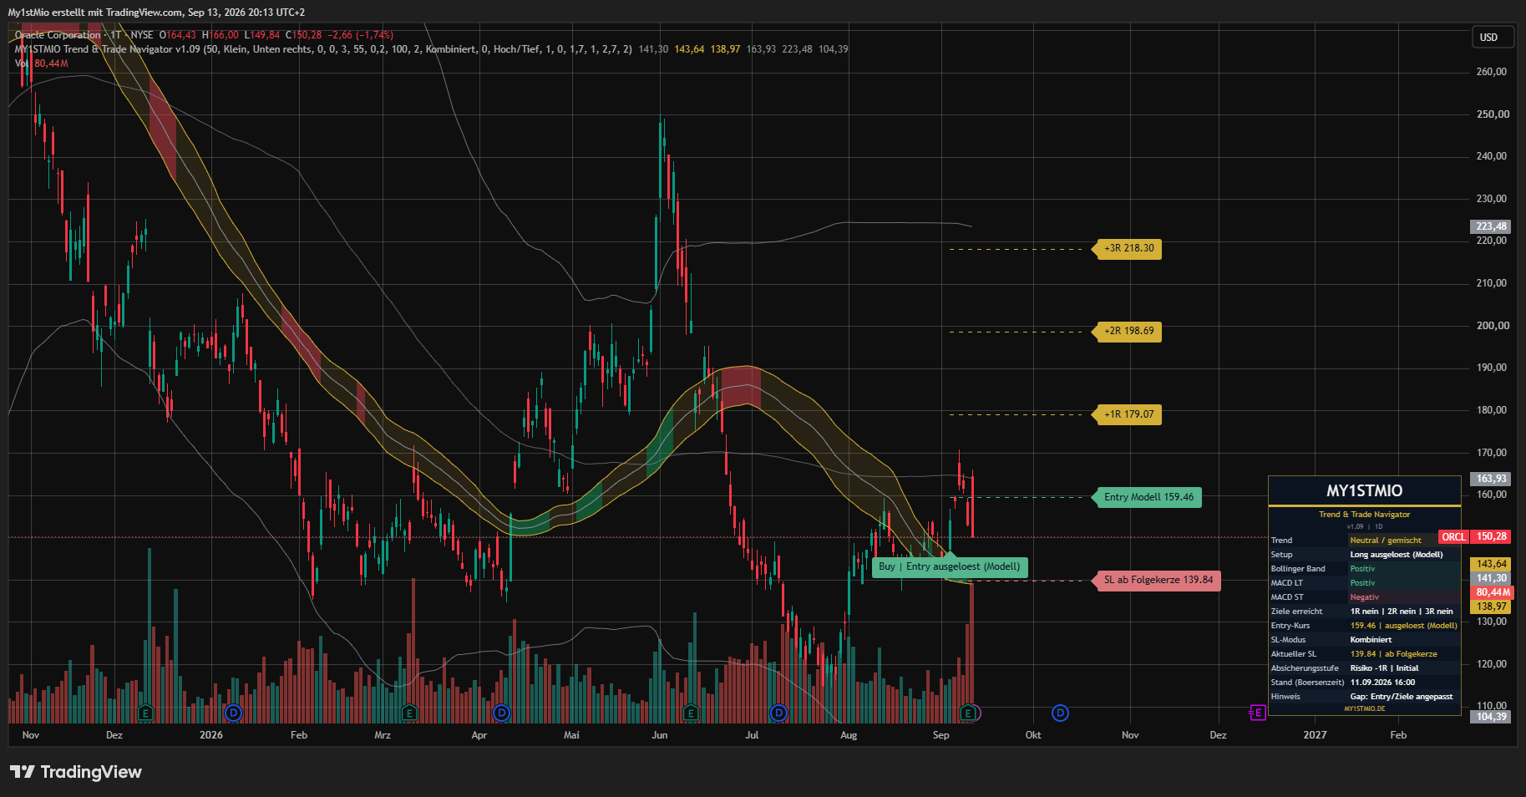Viewport: 1526px width, 797px height.
Task: Click the Setup value Long ausgeloest (Modell)
Action: click(1397, 555)
